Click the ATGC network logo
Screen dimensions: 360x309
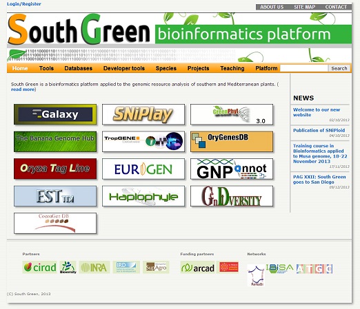(x=314, y=268)
